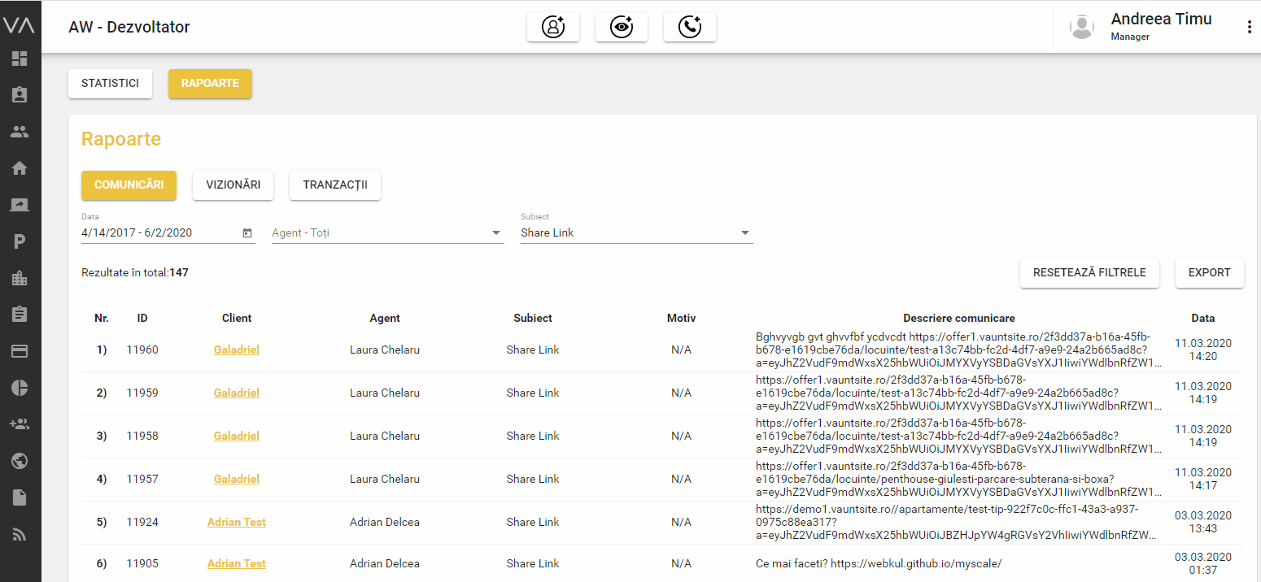The height and width of the screenshot is (582, 1261).
Task: Click the parking P icon in sidebar
Action: tap(20, 241)
